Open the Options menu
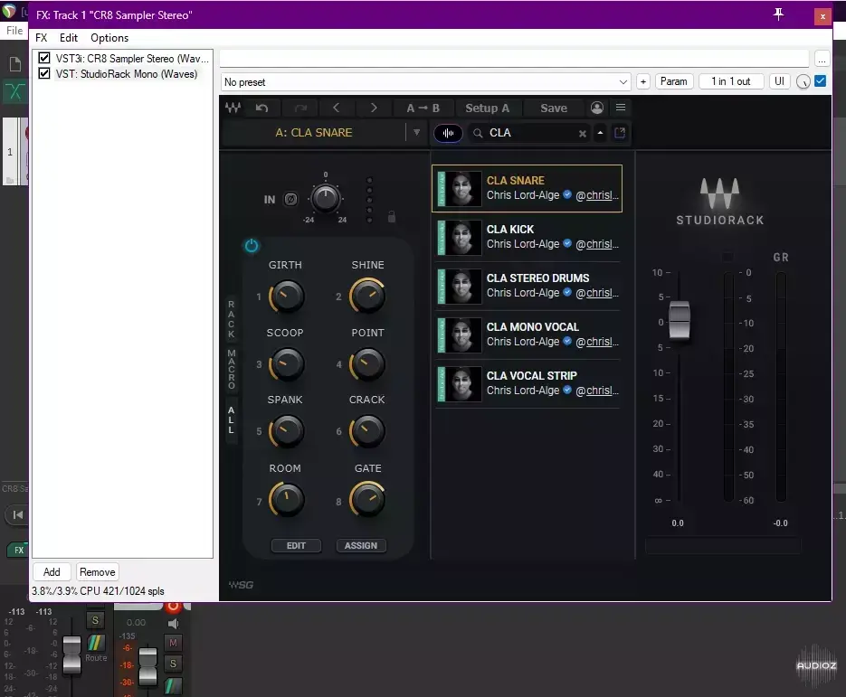Viewport: 846px width, 697px height. point(109,38)
